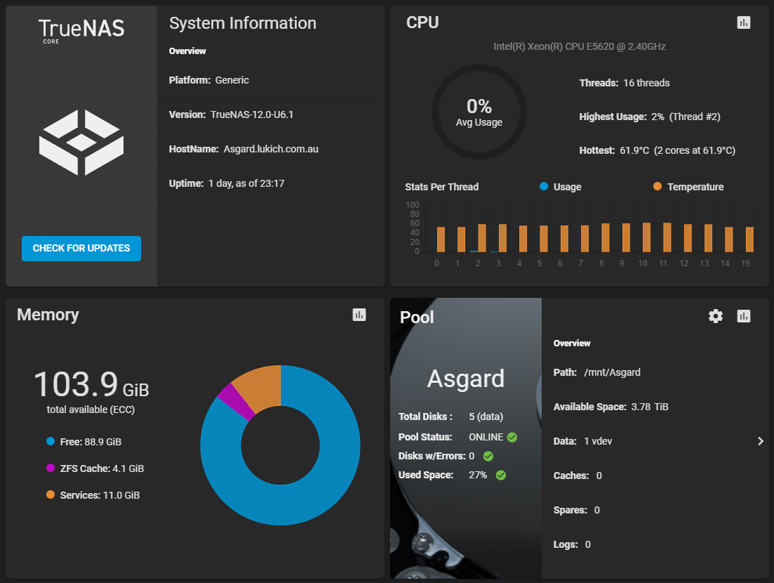Click the thread 15 temperature bar
This screenshot has width=774, height=583.
point(749,240)
